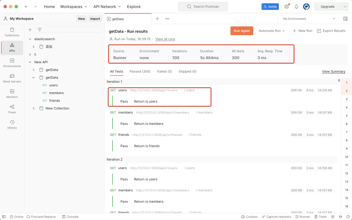Open notifications bell icon

(296, 7)
